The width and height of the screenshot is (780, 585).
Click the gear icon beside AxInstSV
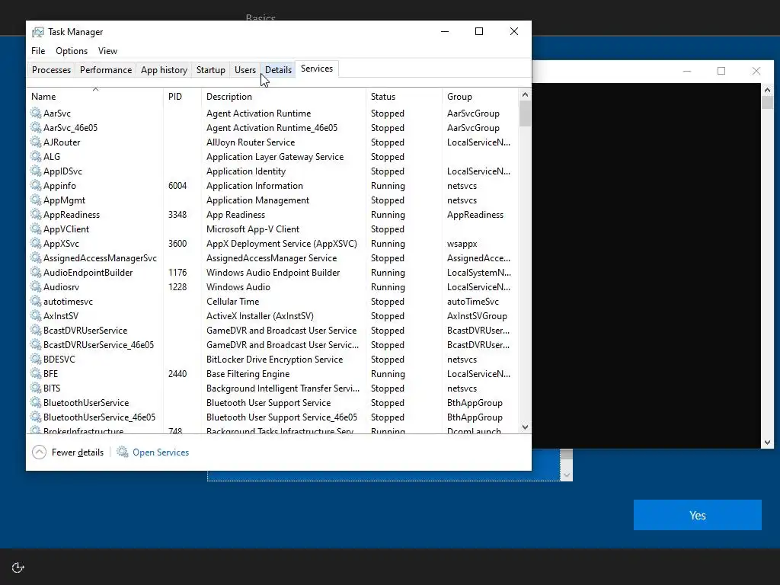pos(36,315)
